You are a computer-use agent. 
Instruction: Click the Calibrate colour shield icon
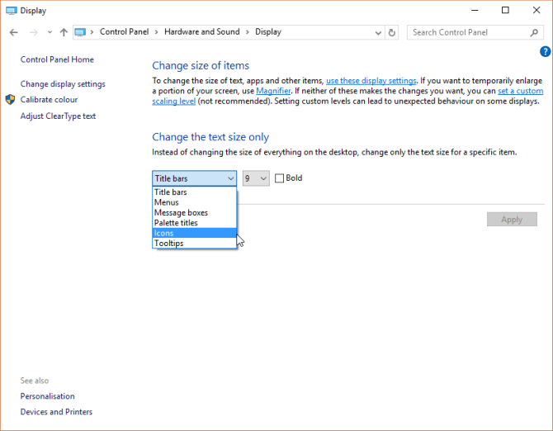(10, 99)
